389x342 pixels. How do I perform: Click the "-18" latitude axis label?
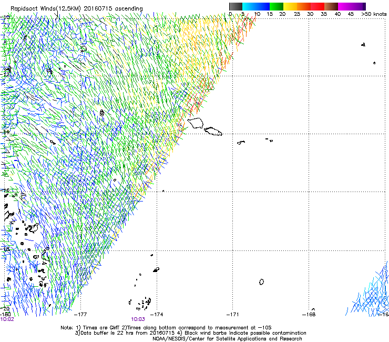click(x=5, y=248)
